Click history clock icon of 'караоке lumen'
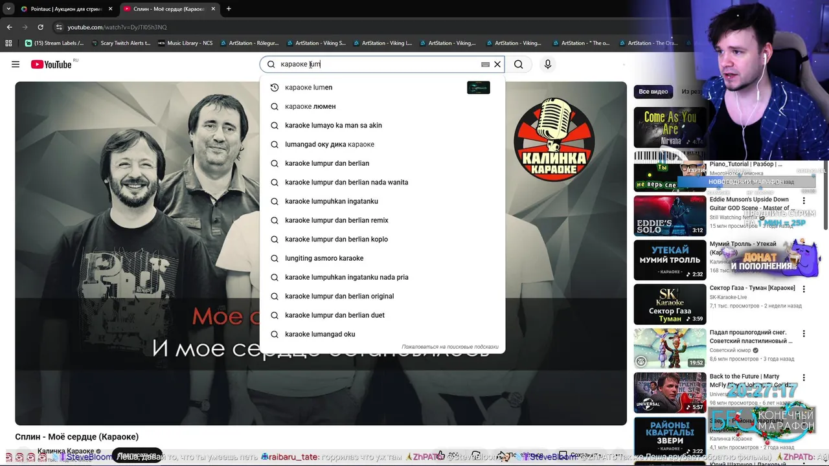 pos(275,87)
